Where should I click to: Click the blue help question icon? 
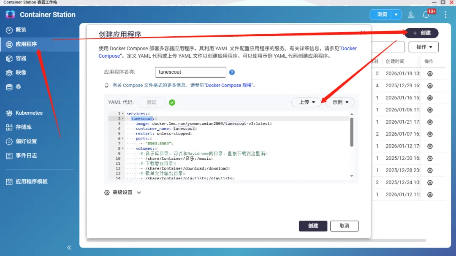[232, 72]
